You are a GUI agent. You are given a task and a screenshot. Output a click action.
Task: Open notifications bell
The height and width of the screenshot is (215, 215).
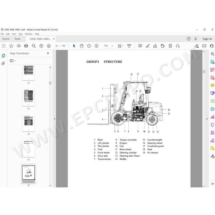pyautogui.click(x=196, y=39)
